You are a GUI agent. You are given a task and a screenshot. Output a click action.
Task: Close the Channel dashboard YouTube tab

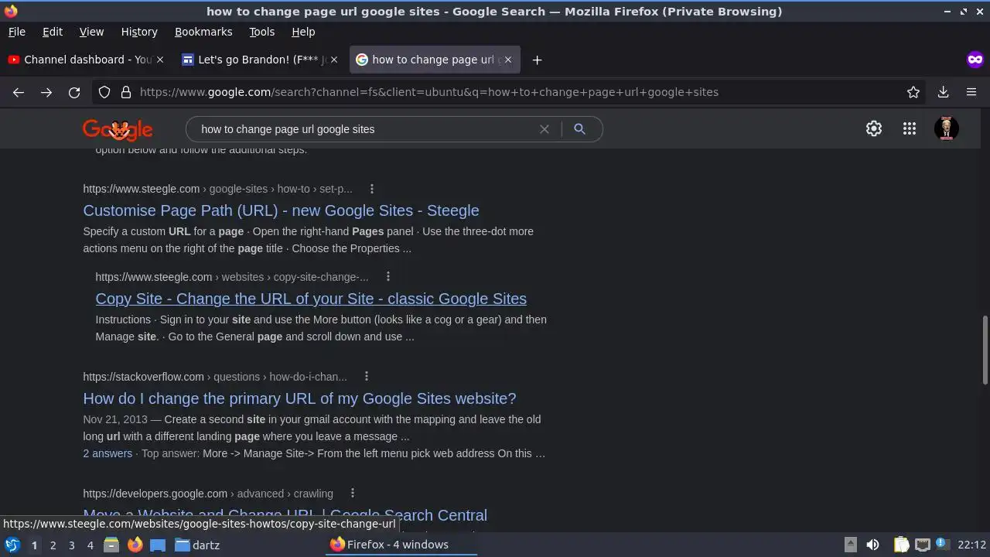(x=160, y=60)
